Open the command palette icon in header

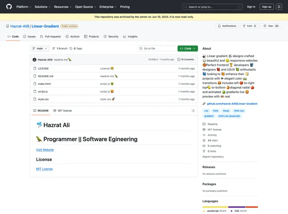pos(279,7)
